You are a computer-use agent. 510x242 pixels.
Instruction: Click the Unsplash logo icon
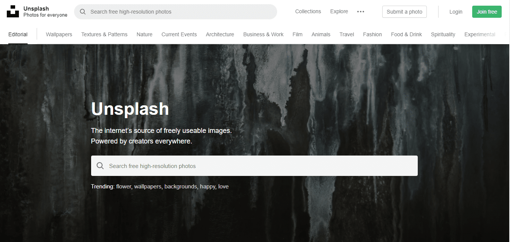coord(13,12)
